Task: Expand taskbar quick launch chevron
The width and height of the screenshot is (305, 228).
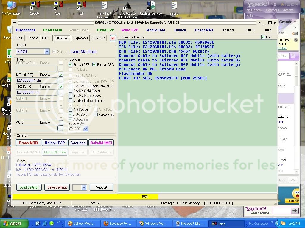Action: [59, 222]
